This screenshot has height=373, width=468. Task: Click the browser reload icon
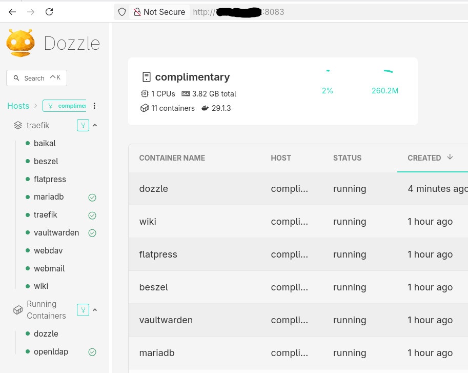pyautogui.click(x=49, y=12)
